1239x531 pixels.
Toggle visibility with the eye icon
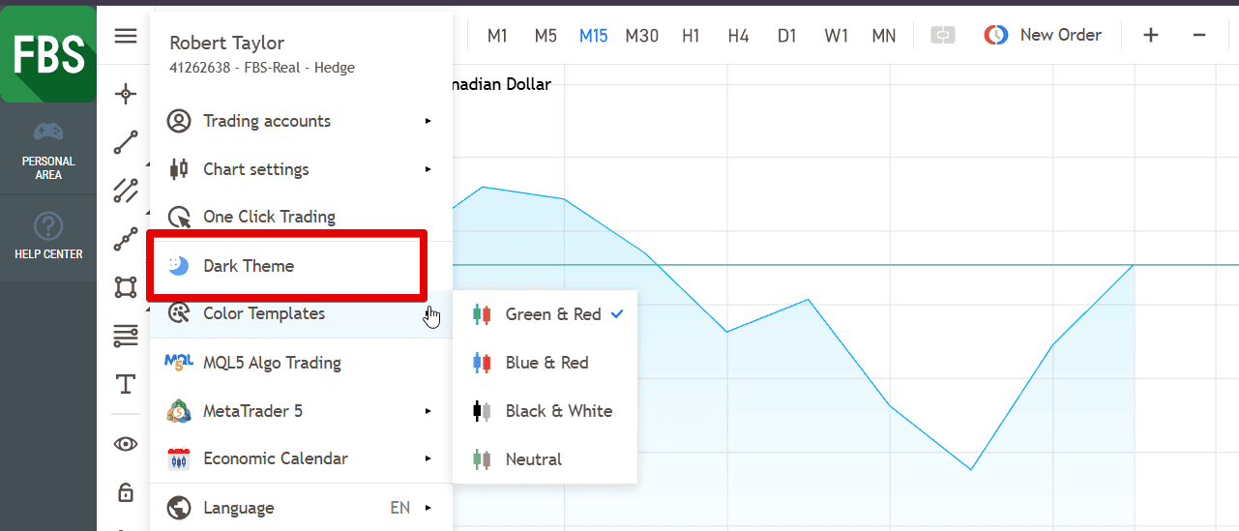click(x=126, y=444)
